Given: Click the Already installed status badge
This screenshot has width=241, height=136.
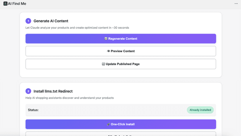Looking at the screenshot, I should [200, 110].
